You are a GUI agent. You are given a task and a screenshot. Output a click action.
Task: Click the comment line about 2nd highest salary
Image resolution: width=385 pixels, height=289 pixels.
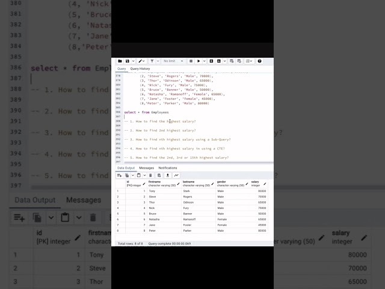pos(160,131)
